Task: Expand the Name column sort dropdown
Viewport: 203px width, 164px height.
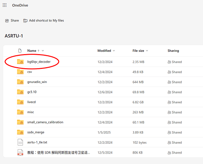Action: pos(43,51)
